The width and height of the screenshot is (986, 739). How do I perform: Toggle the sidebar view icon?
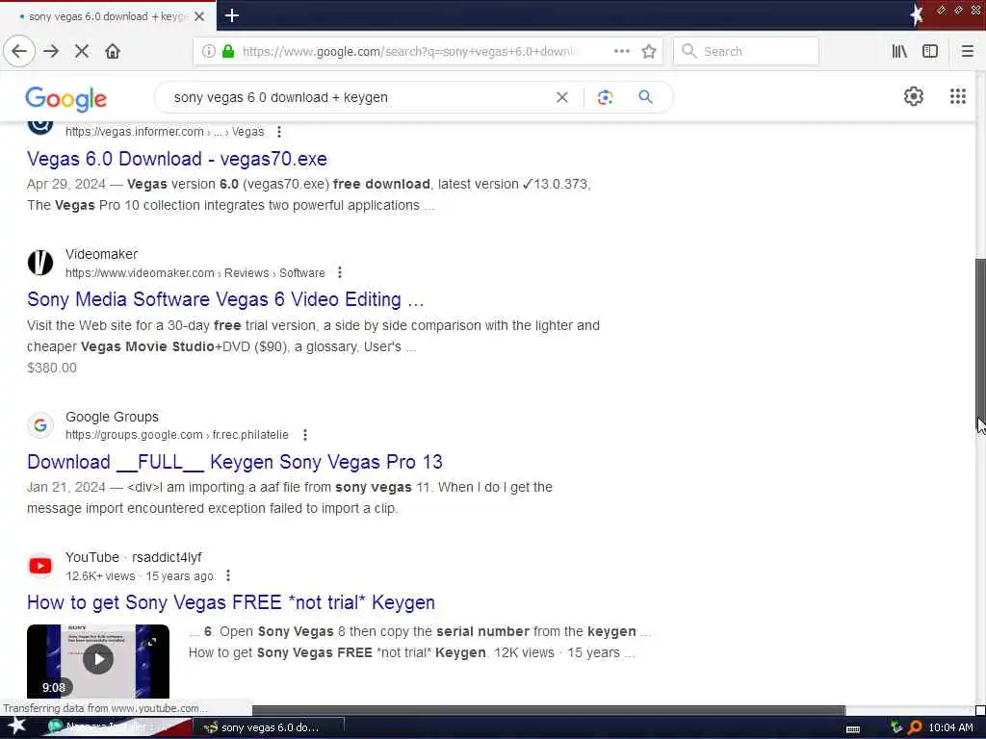point(930,51)
